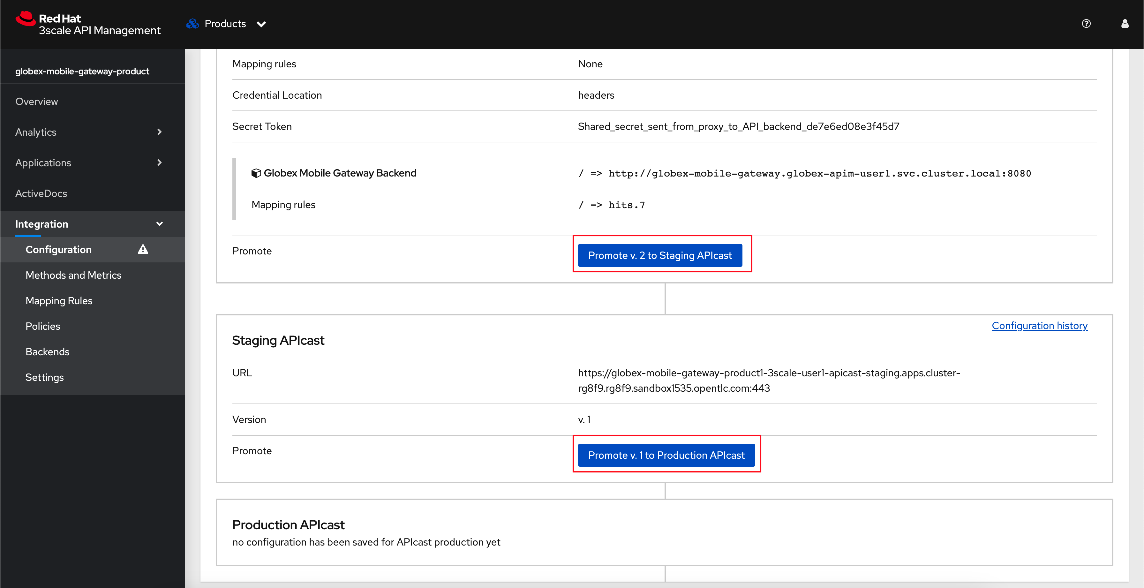This screenshot has width=1144, height=588.
Task: Click the Overview sidebar navigation item
Action: [37, 101]
